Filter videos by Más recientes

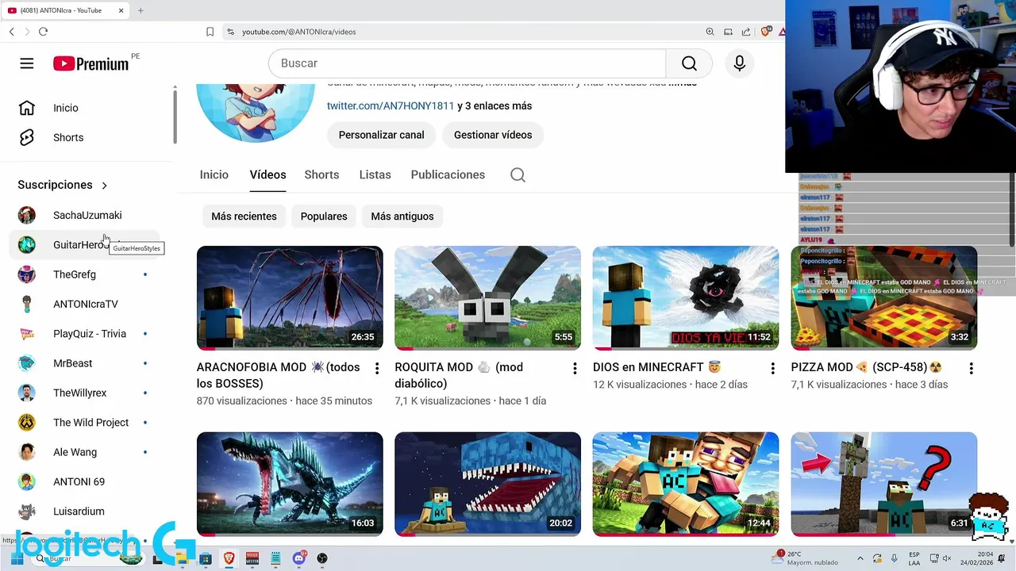coord(244,217)
